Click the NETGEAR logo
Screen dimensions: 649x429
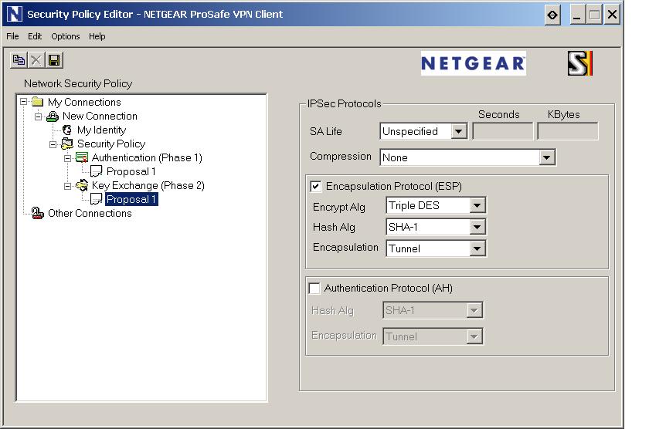pos(473,63)
